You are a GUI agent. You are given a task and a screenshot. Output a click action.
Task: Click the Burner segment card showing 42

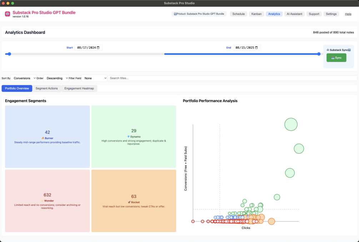point(48,137)
